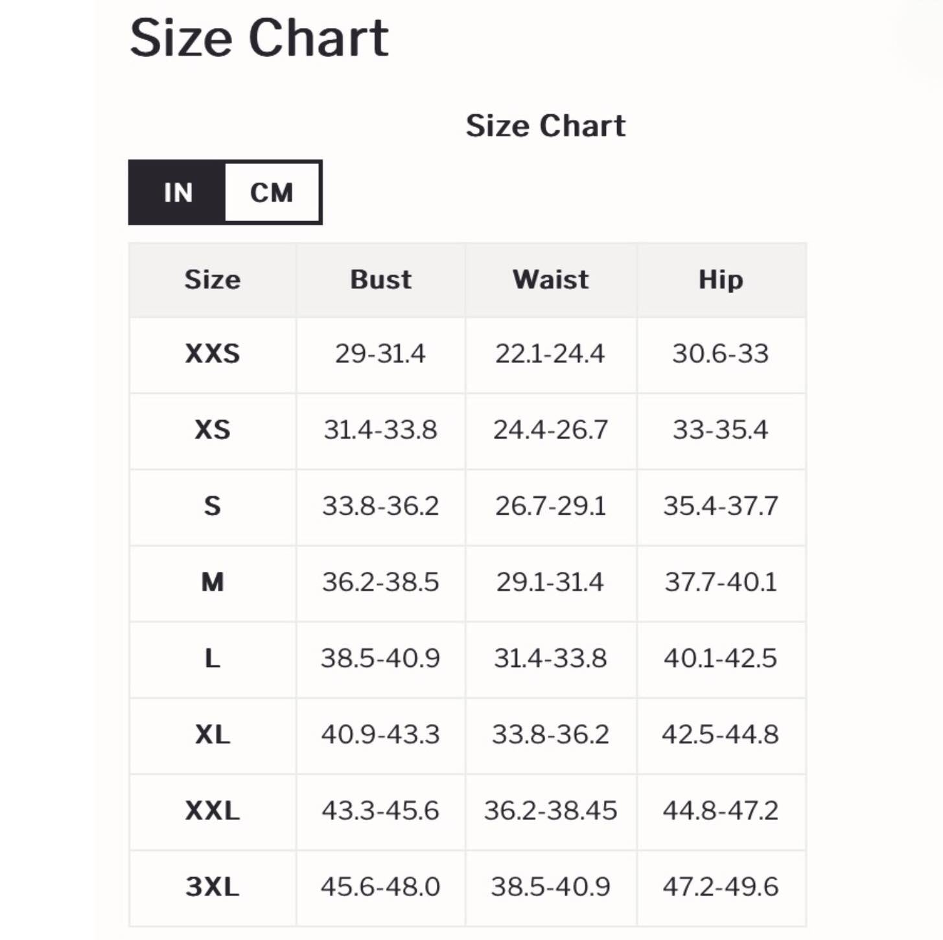943x940 pixels.
Task: Click the XXS bust value 29-31.4
Action: [380, 354]
